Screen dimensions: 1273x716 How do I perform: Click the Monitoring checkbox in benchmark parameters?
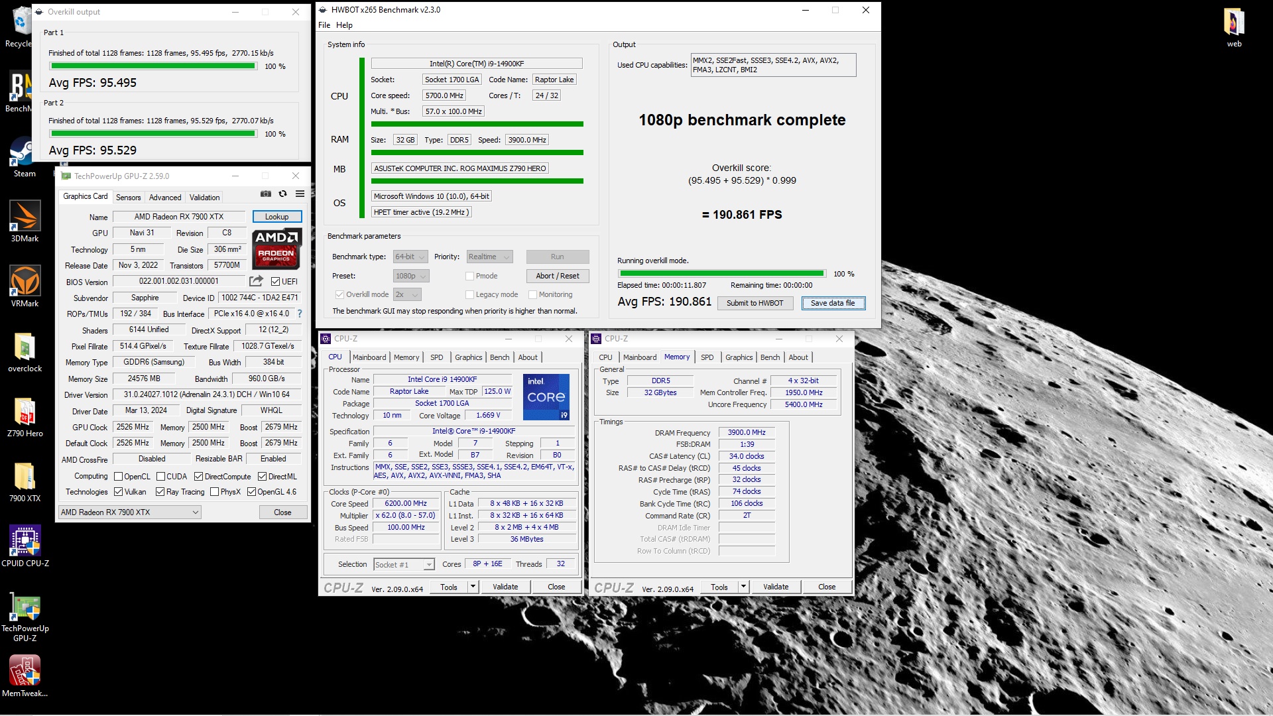pyautogui.click(x=532, y=294)
